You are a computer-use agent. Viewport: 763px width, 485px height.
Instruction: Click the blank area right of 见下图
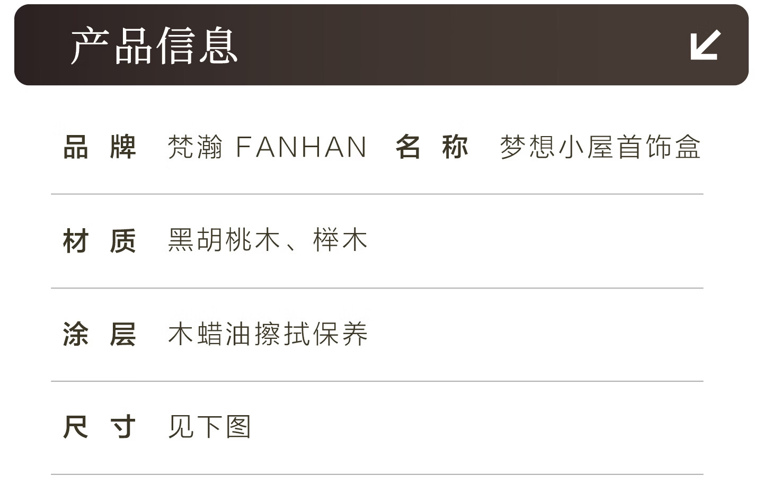[477, 427]
